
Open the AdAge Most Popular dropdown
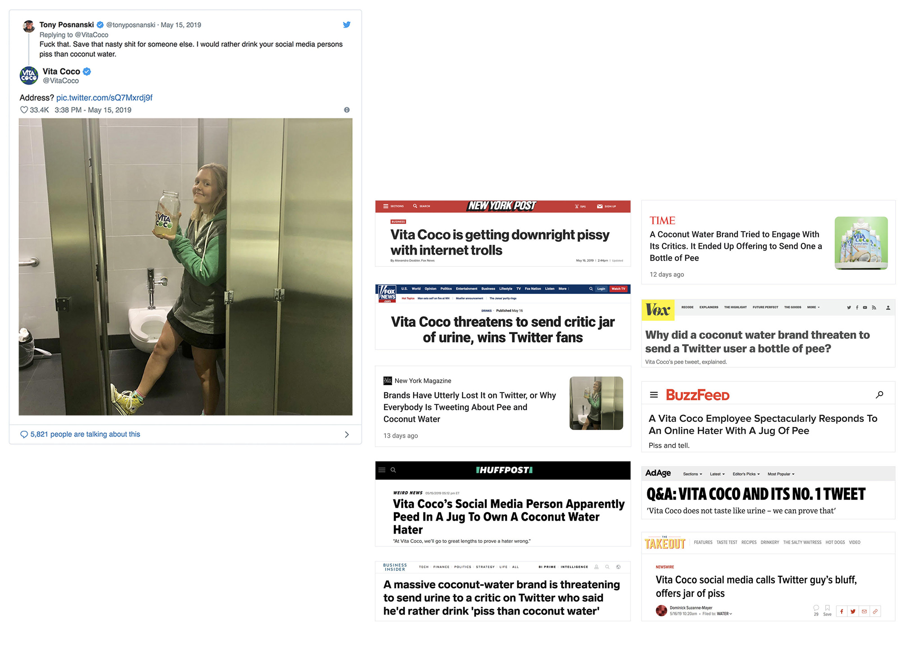point(781,474)
